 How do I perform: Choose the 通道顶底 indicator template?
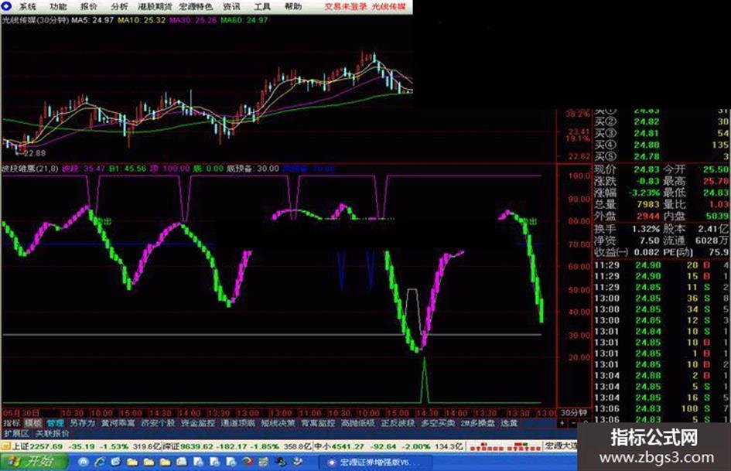coord(237,423)
